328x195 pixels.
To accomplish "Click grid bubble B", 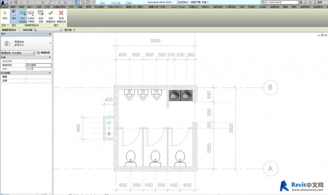I will [270, 87].
